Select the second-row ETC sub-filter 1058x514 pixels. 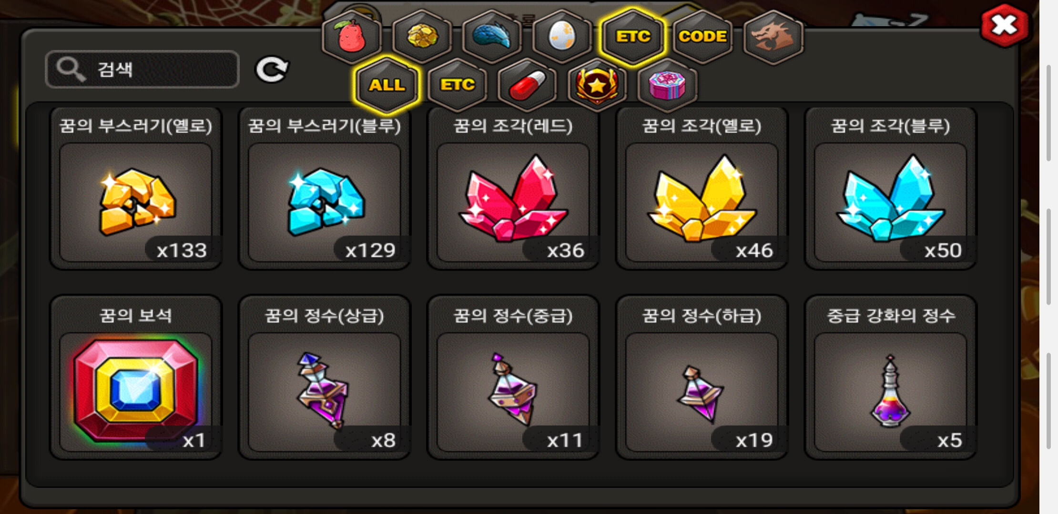click(457, 85)
